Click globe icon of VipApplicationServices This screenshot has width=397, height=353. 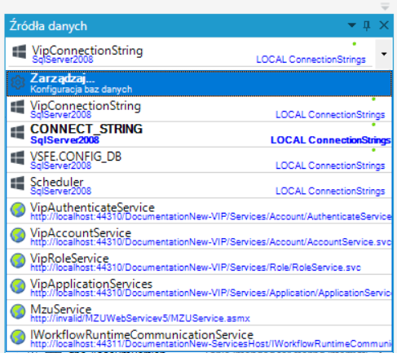(18, 286)
